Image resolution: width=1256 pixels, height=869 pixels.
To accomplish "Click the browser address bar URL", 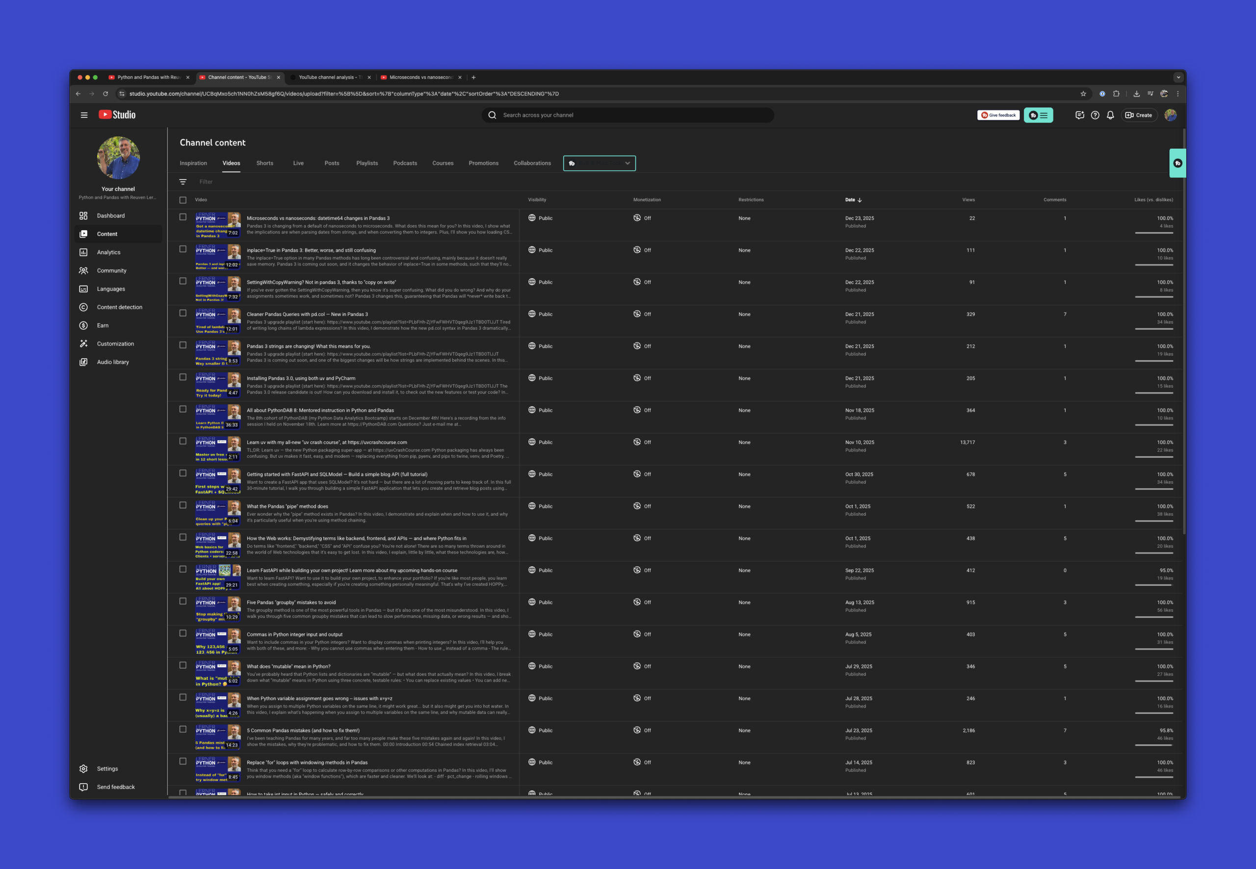I will pos(344,94).
